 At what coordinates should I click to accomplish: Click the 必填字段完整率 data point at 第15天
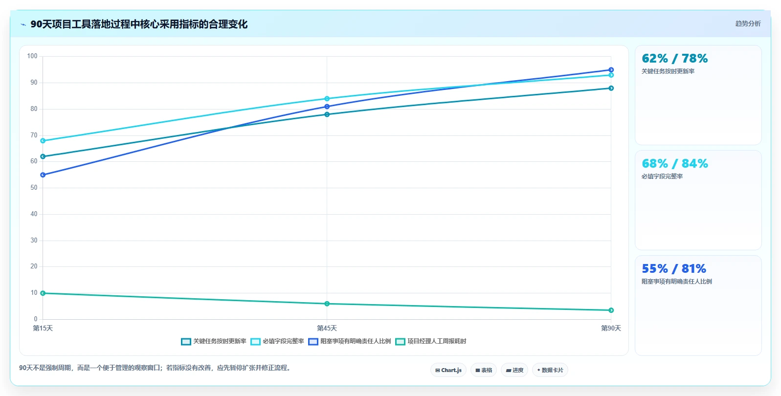(x=43, y=141)
